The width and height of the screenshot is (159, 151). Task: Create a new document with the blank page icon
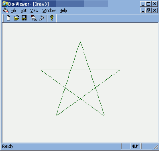click(x=8, y=18)
